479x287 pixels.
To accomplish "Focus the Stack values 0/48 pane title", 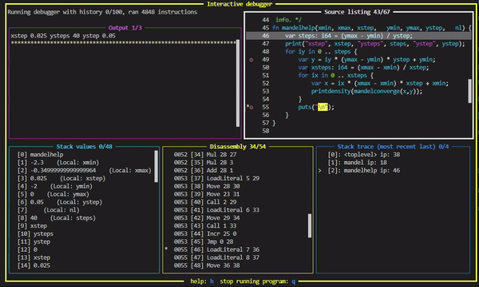I will click(85, 147).
